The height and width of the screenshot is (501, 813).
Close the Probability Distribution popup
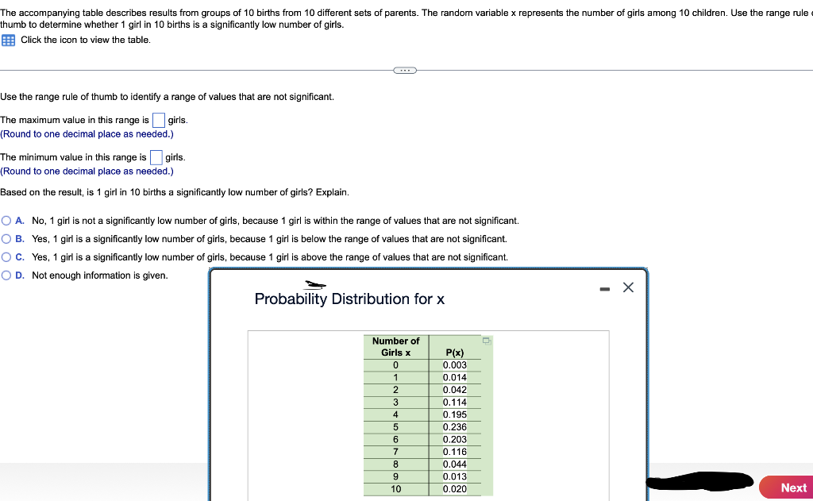[628, 287]
